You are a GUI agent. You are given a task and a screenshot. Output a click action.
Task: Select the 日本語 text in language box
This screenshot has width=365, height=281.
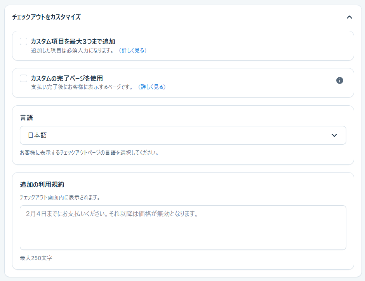(37, 135)
